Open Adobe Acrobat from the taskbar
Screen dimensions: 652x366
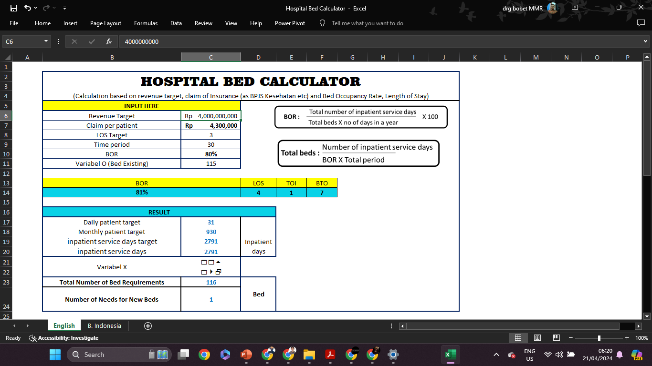[330, 355]
